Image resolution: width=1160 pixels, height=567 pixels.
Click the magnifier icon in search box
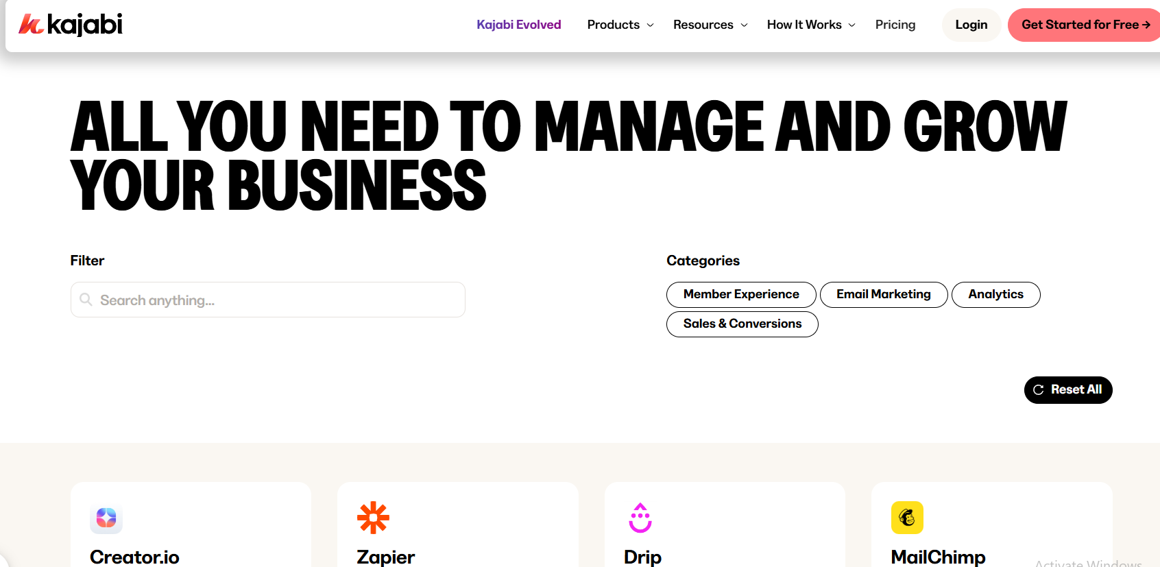click(86, 300)
